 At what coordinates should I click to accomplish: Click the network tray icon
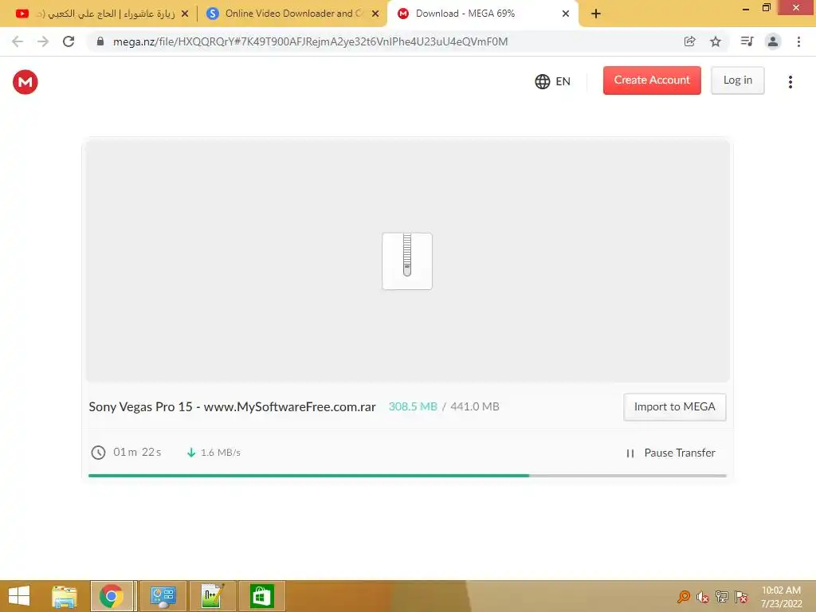(722, 597)
